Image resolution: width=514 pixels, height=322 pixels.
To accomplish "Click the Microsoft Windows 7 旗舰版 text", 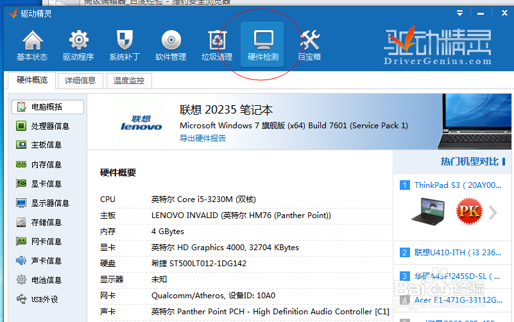I will click(294, 126).
